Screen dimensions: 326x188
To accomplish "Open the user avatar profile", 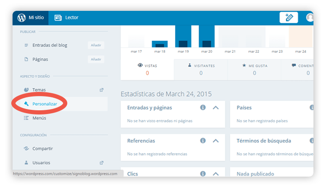I will (x=310, y=18).
